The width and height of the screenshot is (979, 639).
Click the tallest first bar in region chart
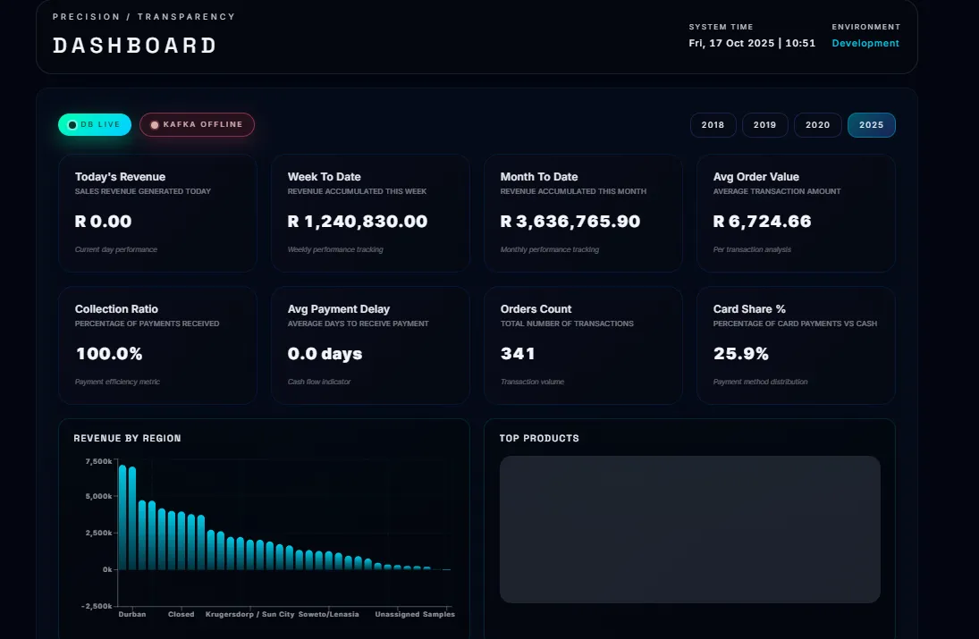[122, 517]
